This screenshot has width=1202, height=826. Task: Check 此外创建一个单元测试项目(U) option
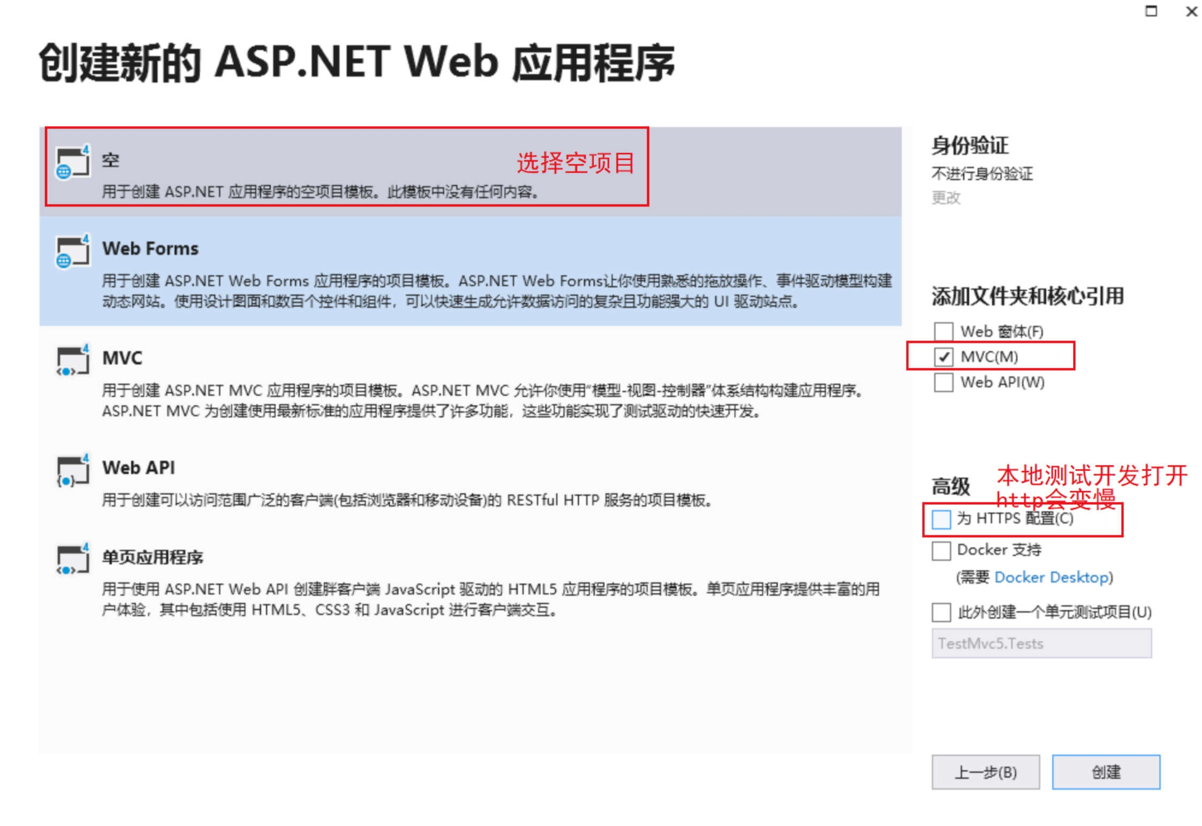click(x=941, y=612)
